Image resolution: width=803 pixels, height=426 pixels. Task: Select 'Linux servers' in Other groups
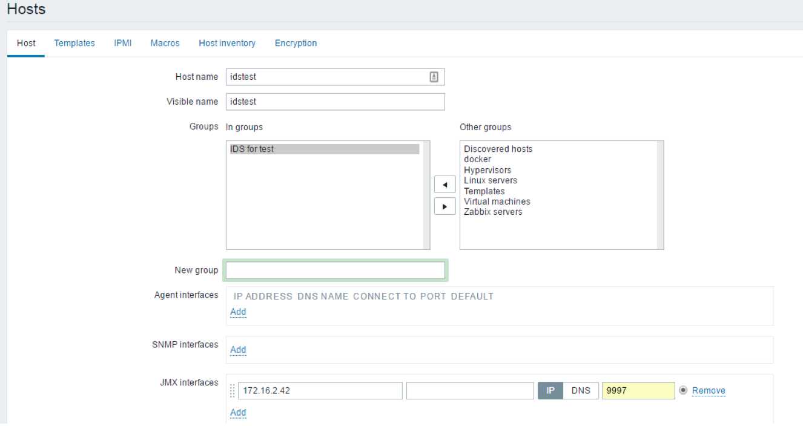(x=491, y=180)
